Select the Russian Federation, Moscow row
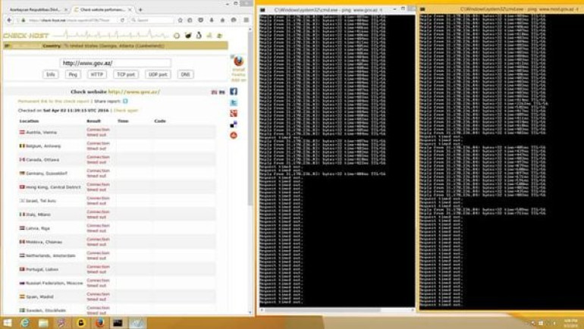584x329 pixels. point(117,284)
